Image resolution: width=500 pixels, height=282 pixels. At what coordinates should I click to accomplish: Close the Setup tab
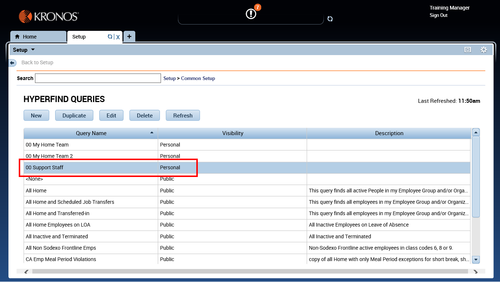pyautogui.click(x=118, y=37)
